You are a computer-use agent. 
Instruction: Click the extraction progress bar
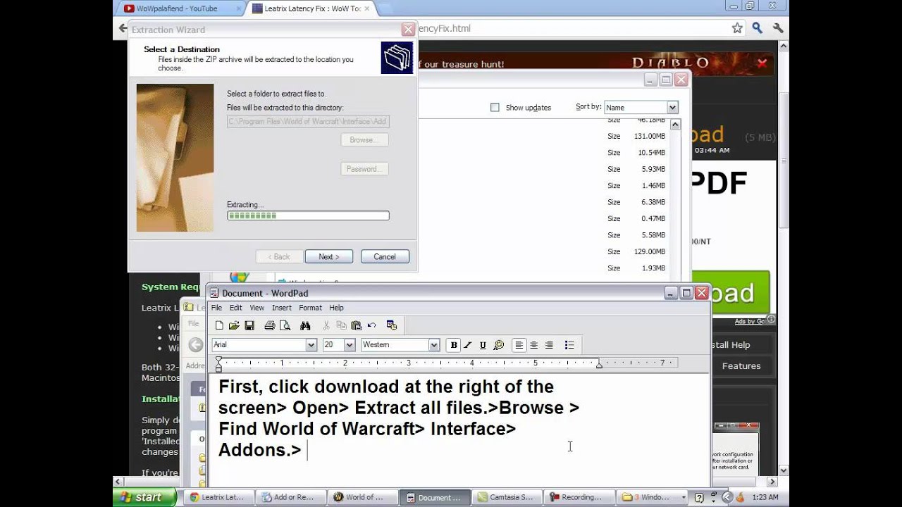[x=308, y=216]
